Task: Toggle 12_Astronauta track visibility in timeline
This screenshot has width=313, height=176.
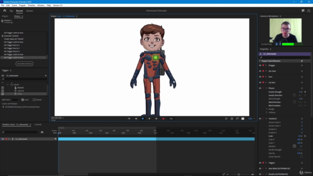Action: tap(3, 139)
